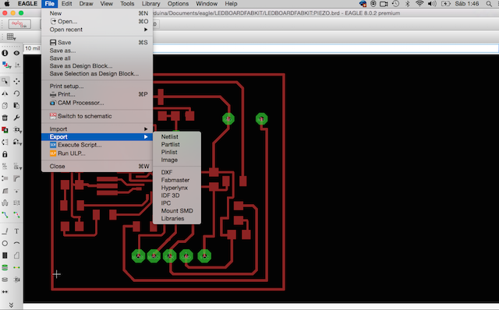Select the Circle tool

(x=5, y=243)
